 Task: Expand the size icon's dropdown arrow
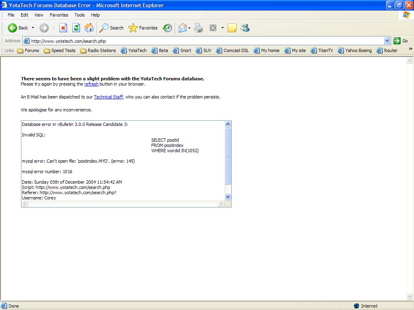222,28
